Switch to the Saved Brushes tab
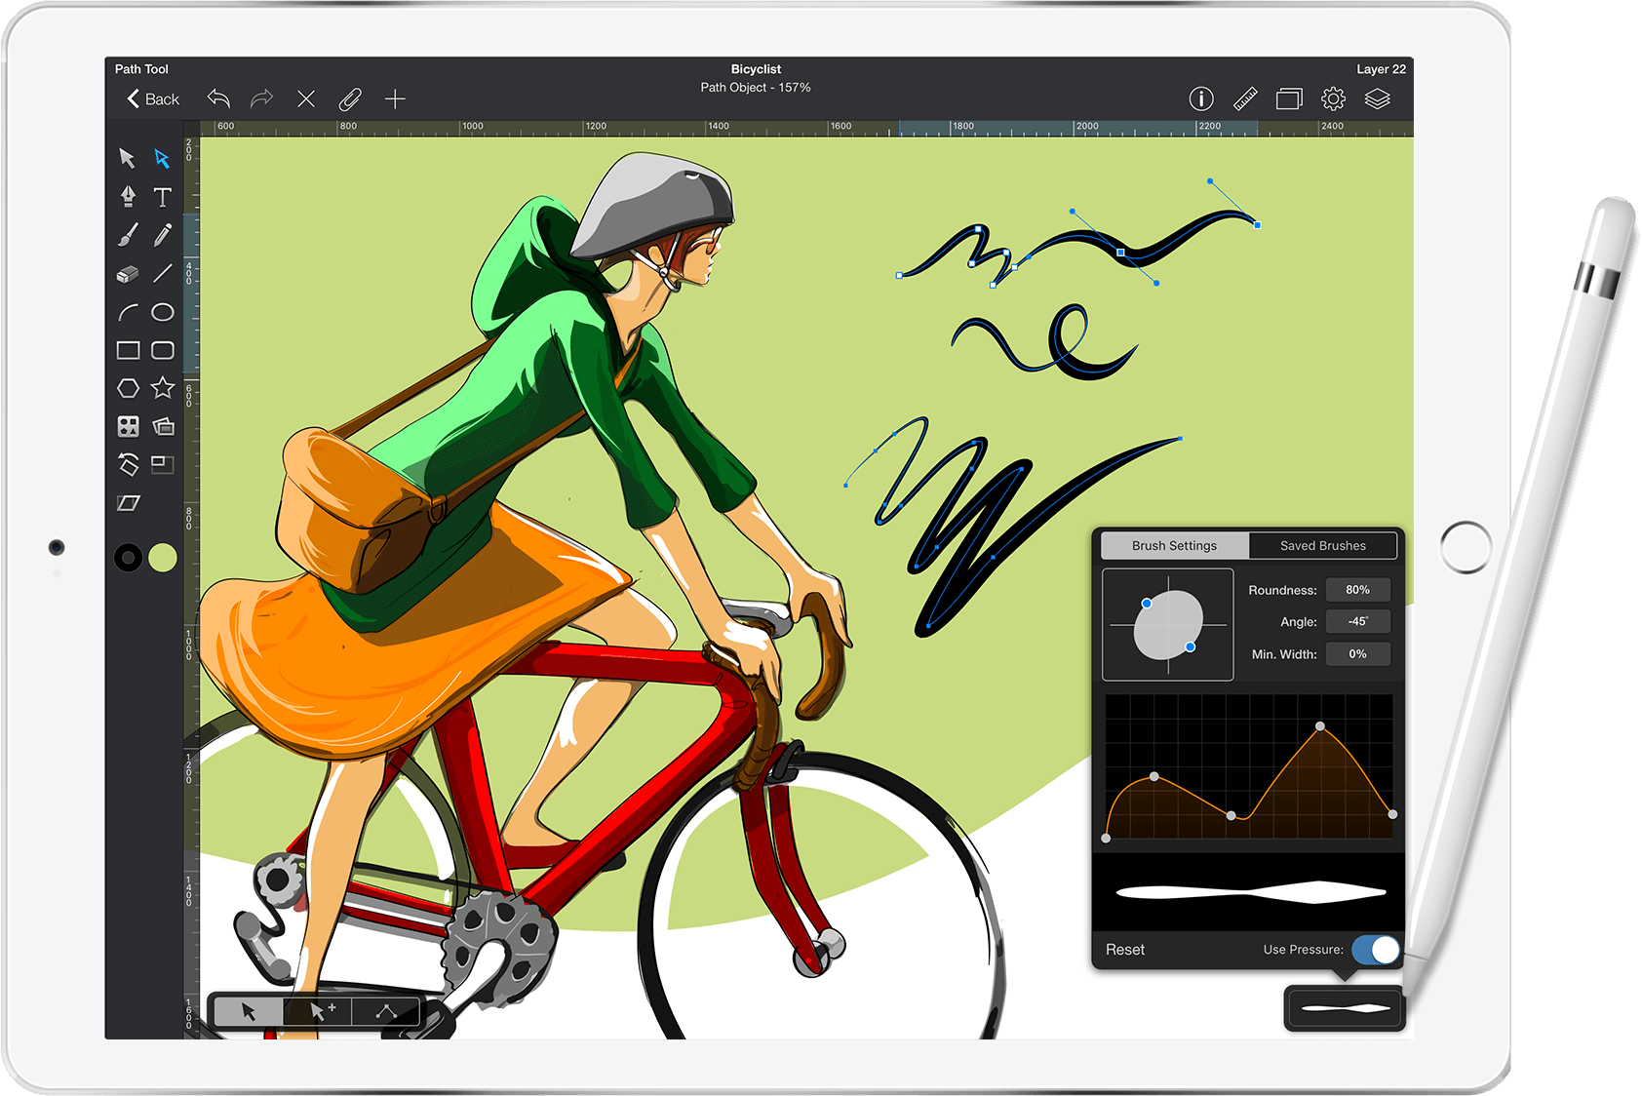Viewport: 1642px width, 1096px height. click(x=1323, y=546)
